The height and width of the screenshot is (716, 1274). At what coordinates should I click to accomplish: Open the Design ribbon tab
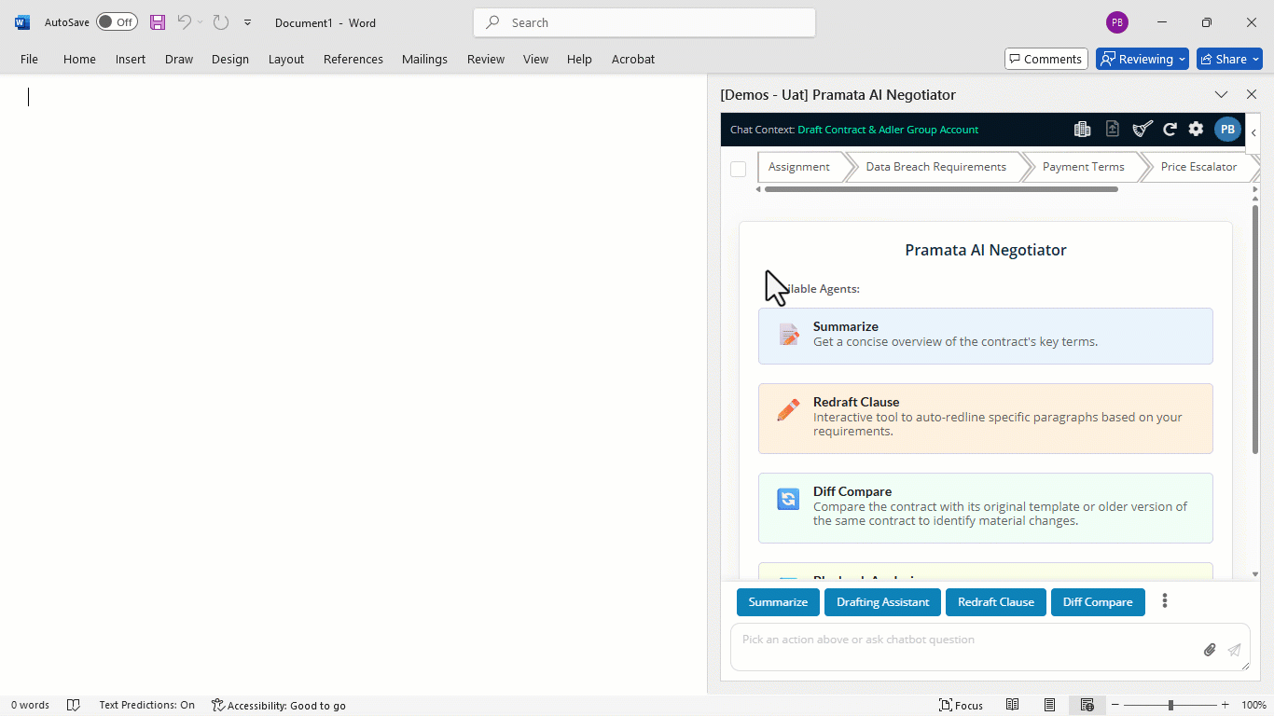pyautogui.click(x=230, y=59)
